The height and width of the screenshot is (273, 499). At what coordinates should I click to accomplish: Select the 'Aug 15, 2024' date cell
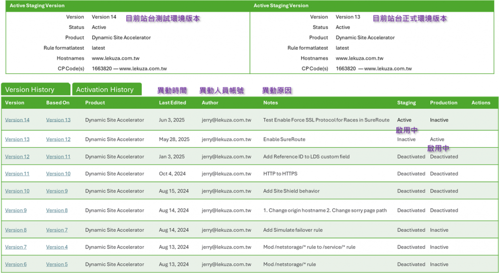pyautogui.click(x=174, y=191)
